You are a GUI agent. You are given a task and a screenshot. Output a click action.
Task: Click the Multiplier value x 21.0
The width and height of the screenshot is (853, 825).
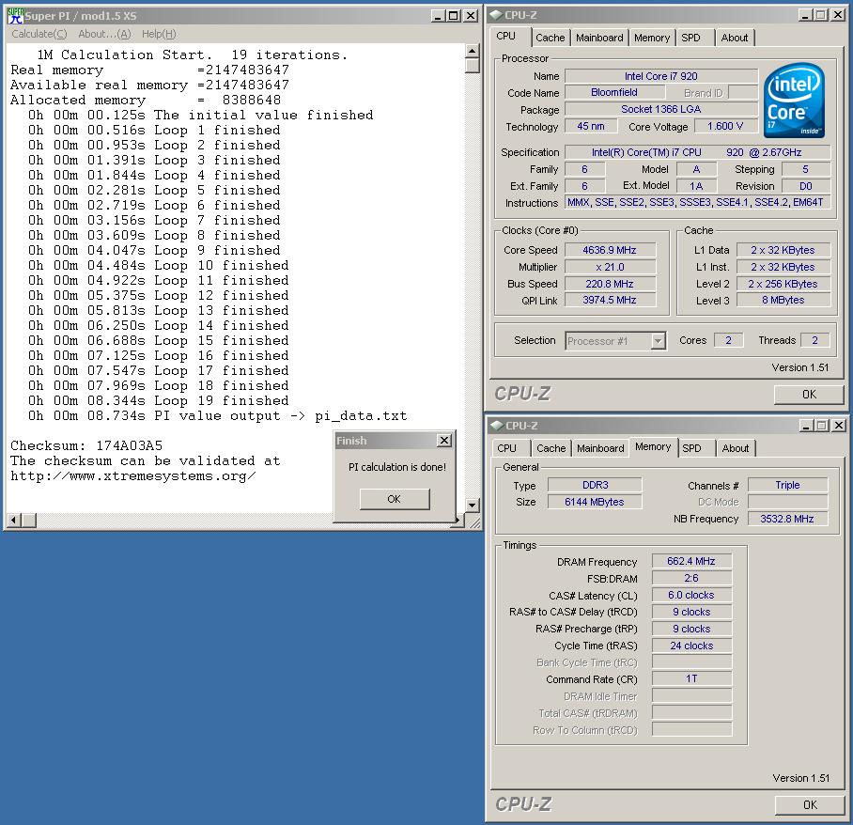pos(610,267)
